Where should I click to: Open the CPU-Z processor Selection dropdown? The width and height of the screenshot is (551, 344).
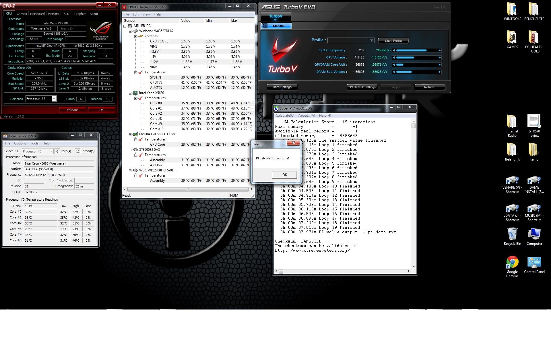point(54,99)
